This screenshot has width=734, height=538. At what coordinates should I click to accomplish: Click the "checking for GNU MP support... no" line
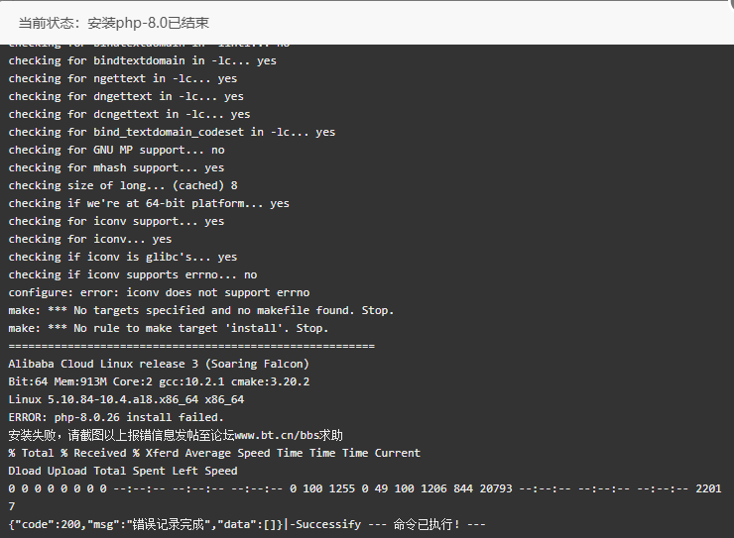117,150
